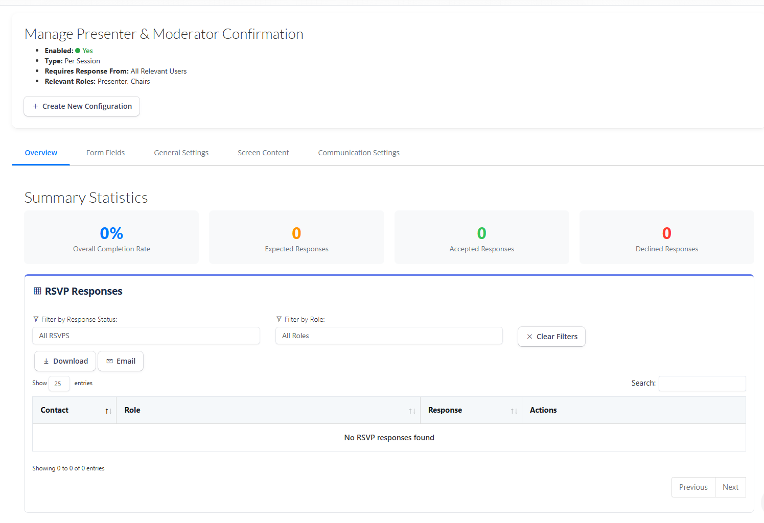The height and width of the screenshot is (523, 764).
Task: Change the Show 25 entries selector
Action: (x=59, y=384)
